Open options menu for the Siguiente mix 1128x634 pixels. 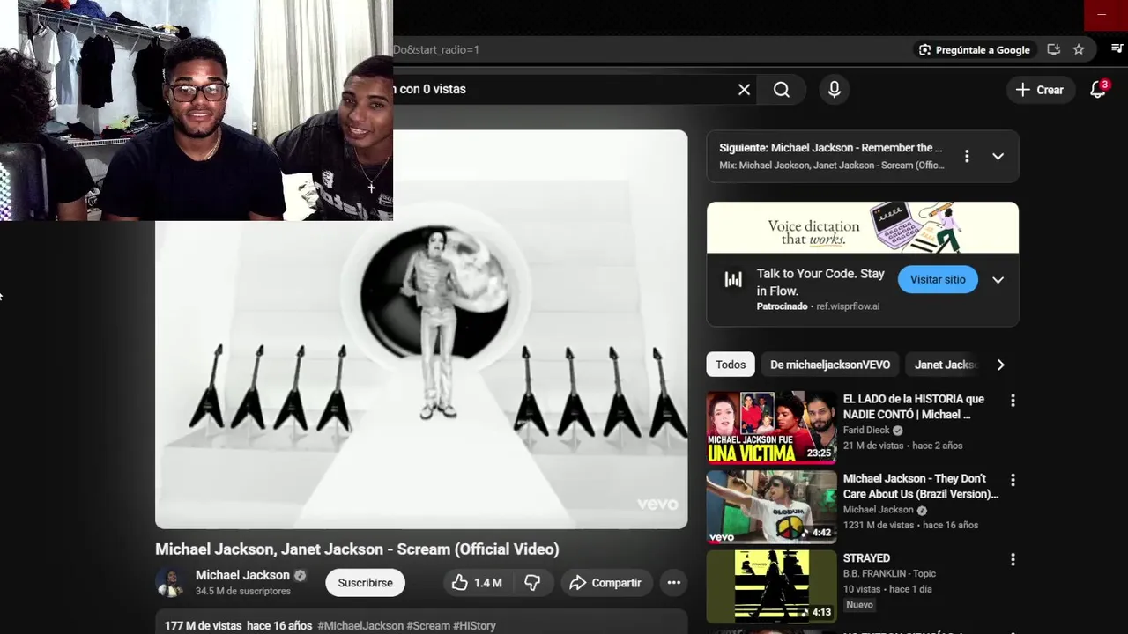[x=967, y=156]
